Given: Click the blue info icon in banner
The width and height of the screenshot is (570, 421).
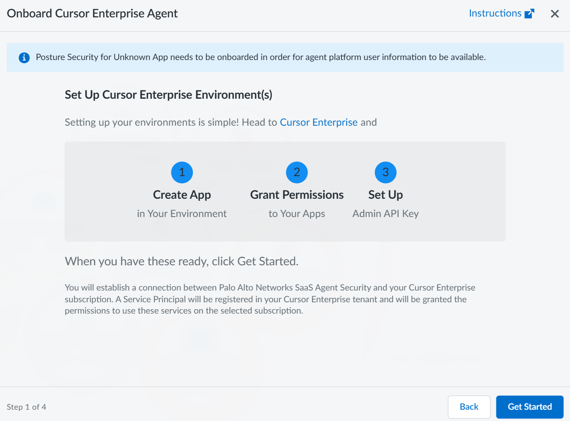Looking at the screenshot, I should [x=24, y=57].
